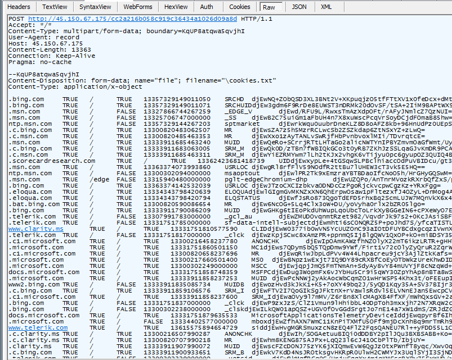Switch to the HexView tab

click(176, 7)
